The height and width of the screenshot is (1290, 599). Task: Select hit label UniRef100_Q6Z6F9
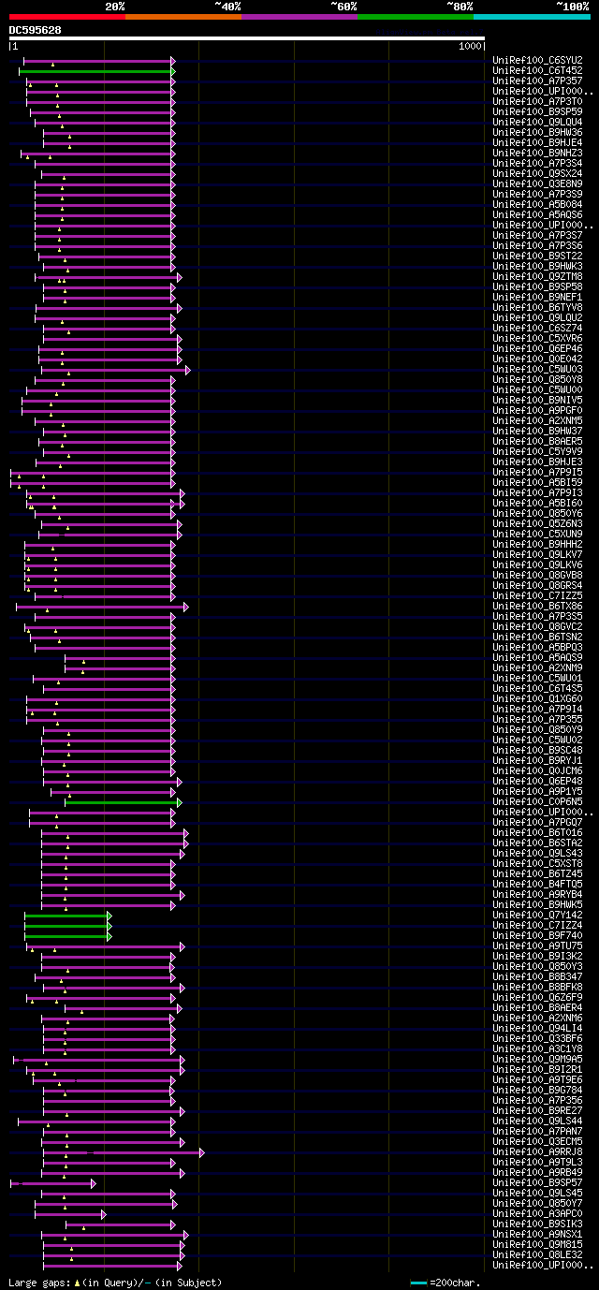pyautogui.click(x=537, y=997)
